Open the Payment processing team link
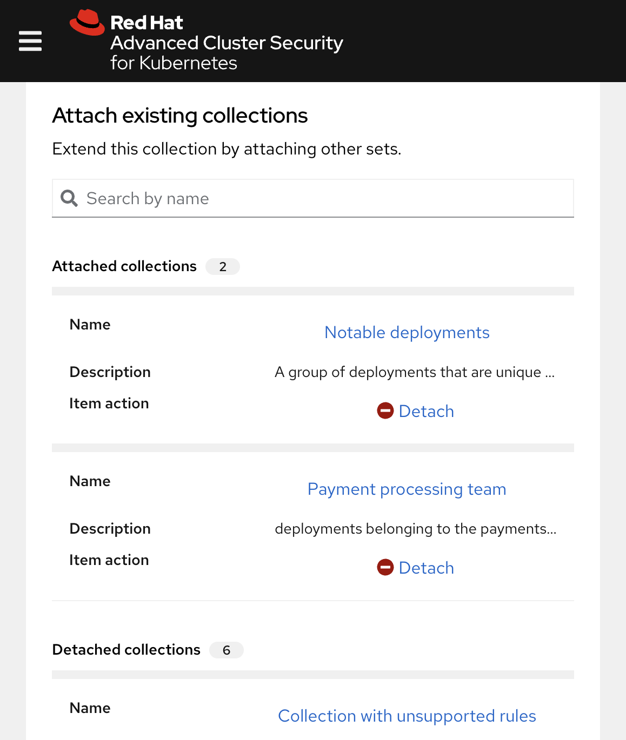Image resolution: width=626 pixels, height=740 pixels. click(407, 489)
